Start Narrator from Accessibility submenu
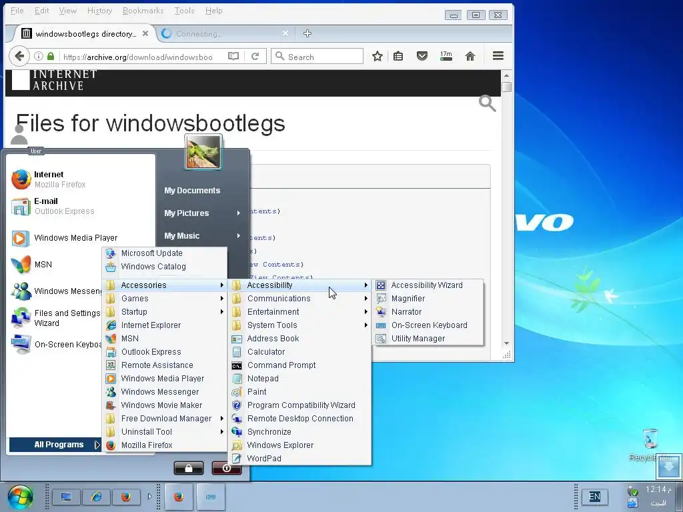This screenshot has width=683, height=512. 429,312
